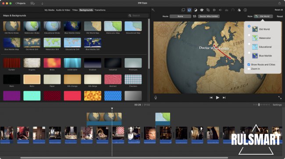Select the map globe settings icon
285x159 pixels.
coord(189,10)
